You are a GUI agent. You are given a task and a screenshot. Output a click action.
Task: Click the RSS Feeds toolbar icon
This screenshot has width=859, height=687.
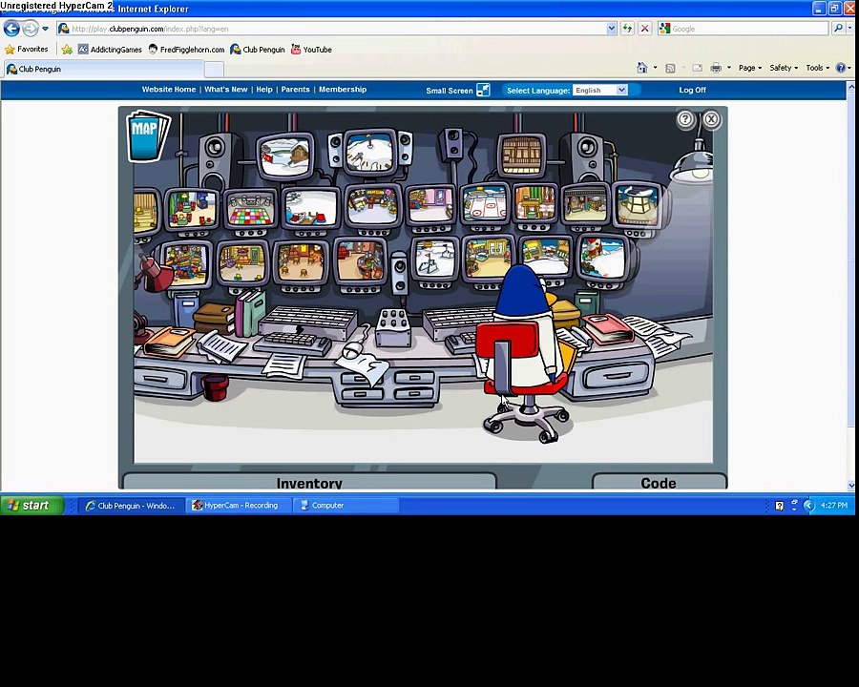point(669,68)
